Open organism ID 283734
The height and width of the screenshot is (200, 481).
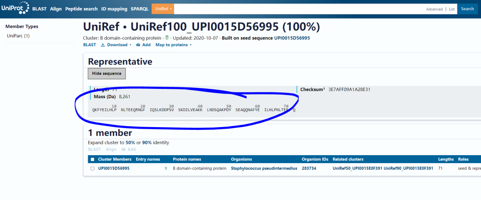coord(309,168)
